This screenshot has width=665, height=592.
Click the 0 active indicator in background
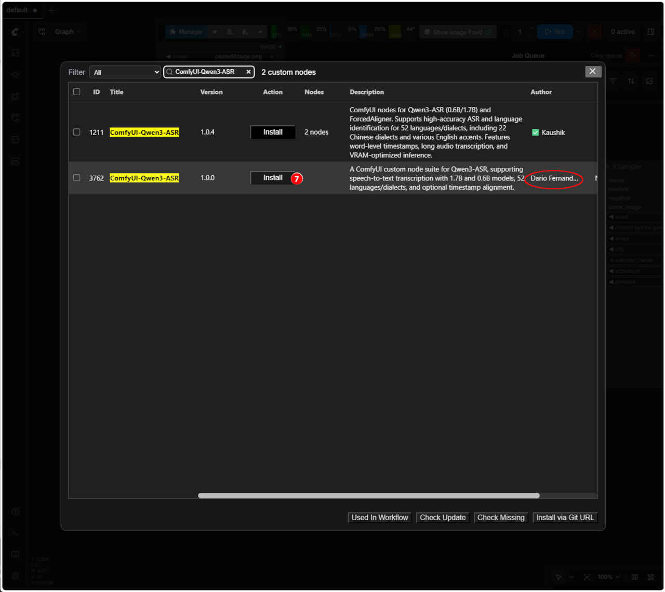pos(622,32)
